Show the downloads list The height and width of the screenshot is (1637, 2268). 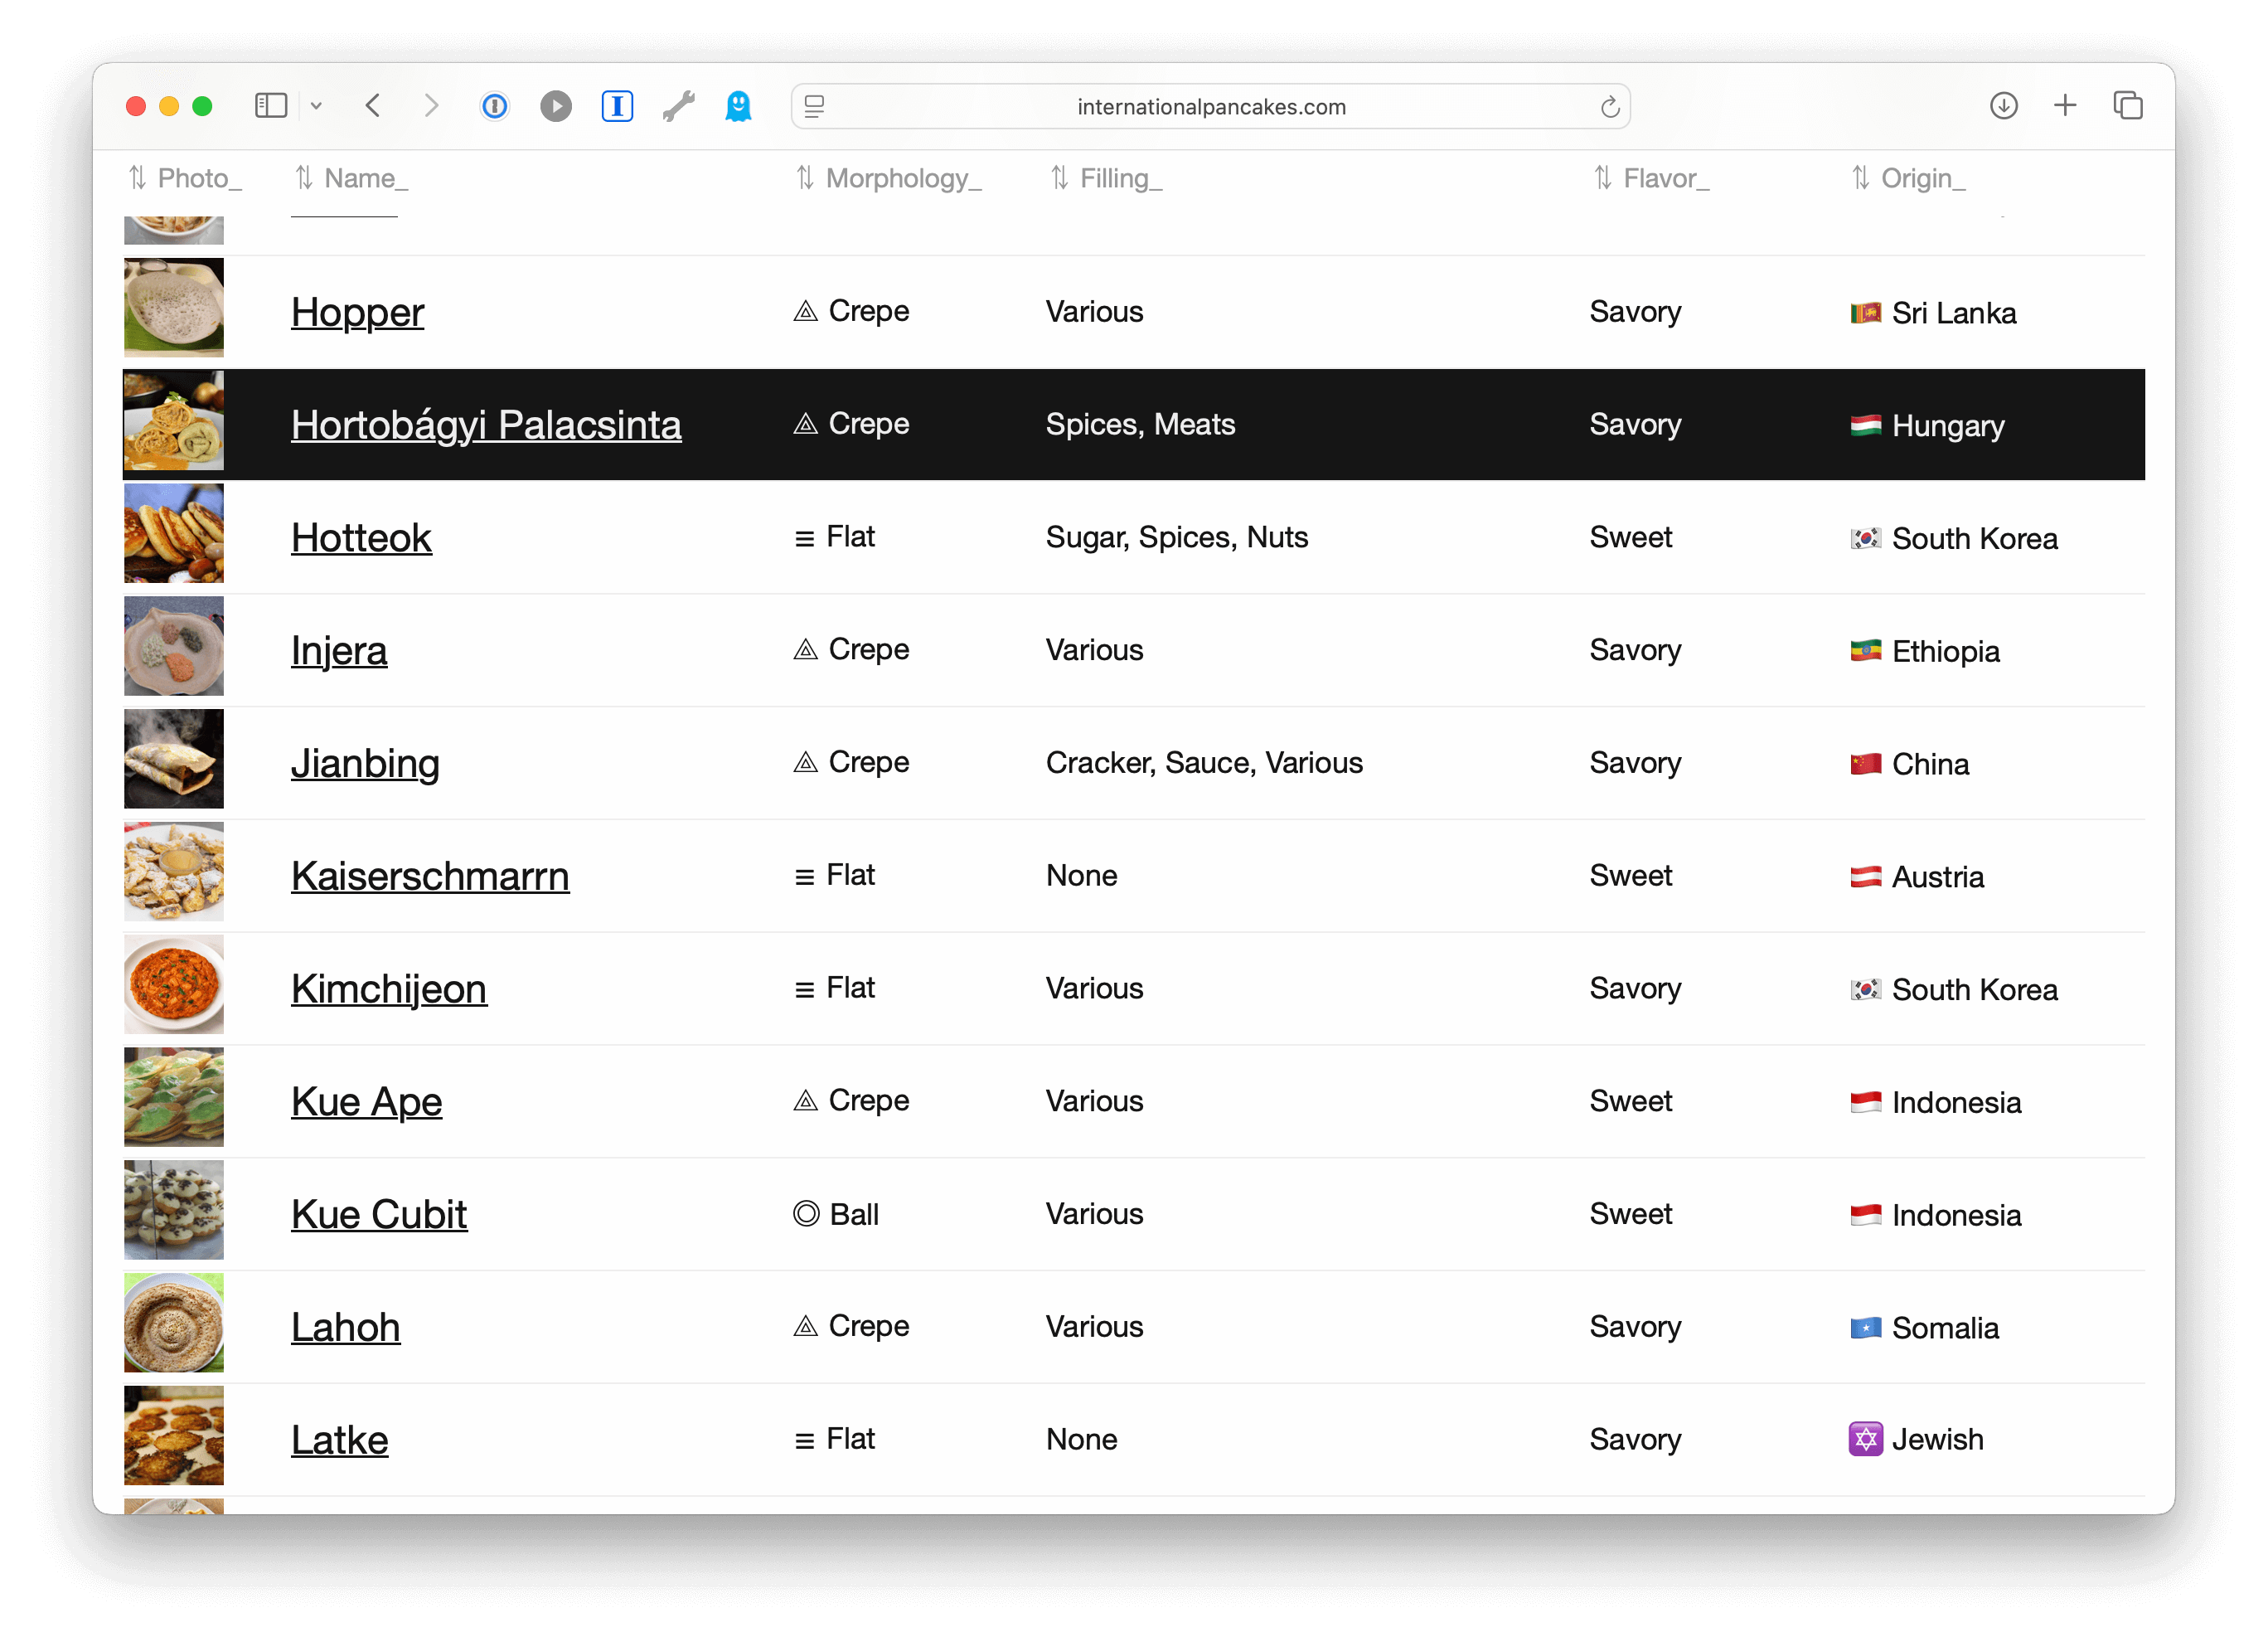point(2003,106)
